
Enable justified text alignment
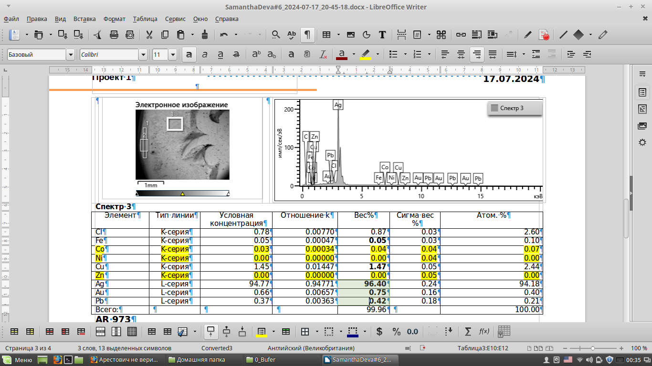(x=493, y=54)
